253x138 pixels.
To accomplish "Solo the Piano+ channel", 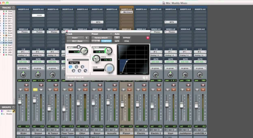I will coord(124,90).
